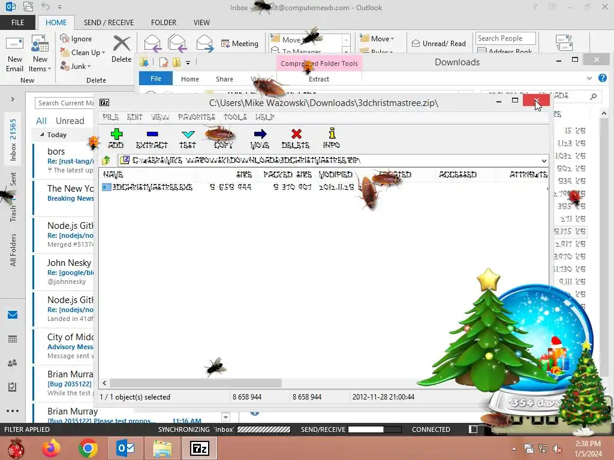Open the 7-Zip Favorites menu
The image size is (614, 460).
click(x=197, y=117)
